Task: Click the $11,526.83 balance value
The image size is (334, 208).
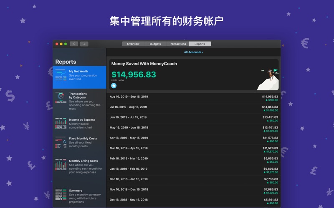Action: [270, 148]
